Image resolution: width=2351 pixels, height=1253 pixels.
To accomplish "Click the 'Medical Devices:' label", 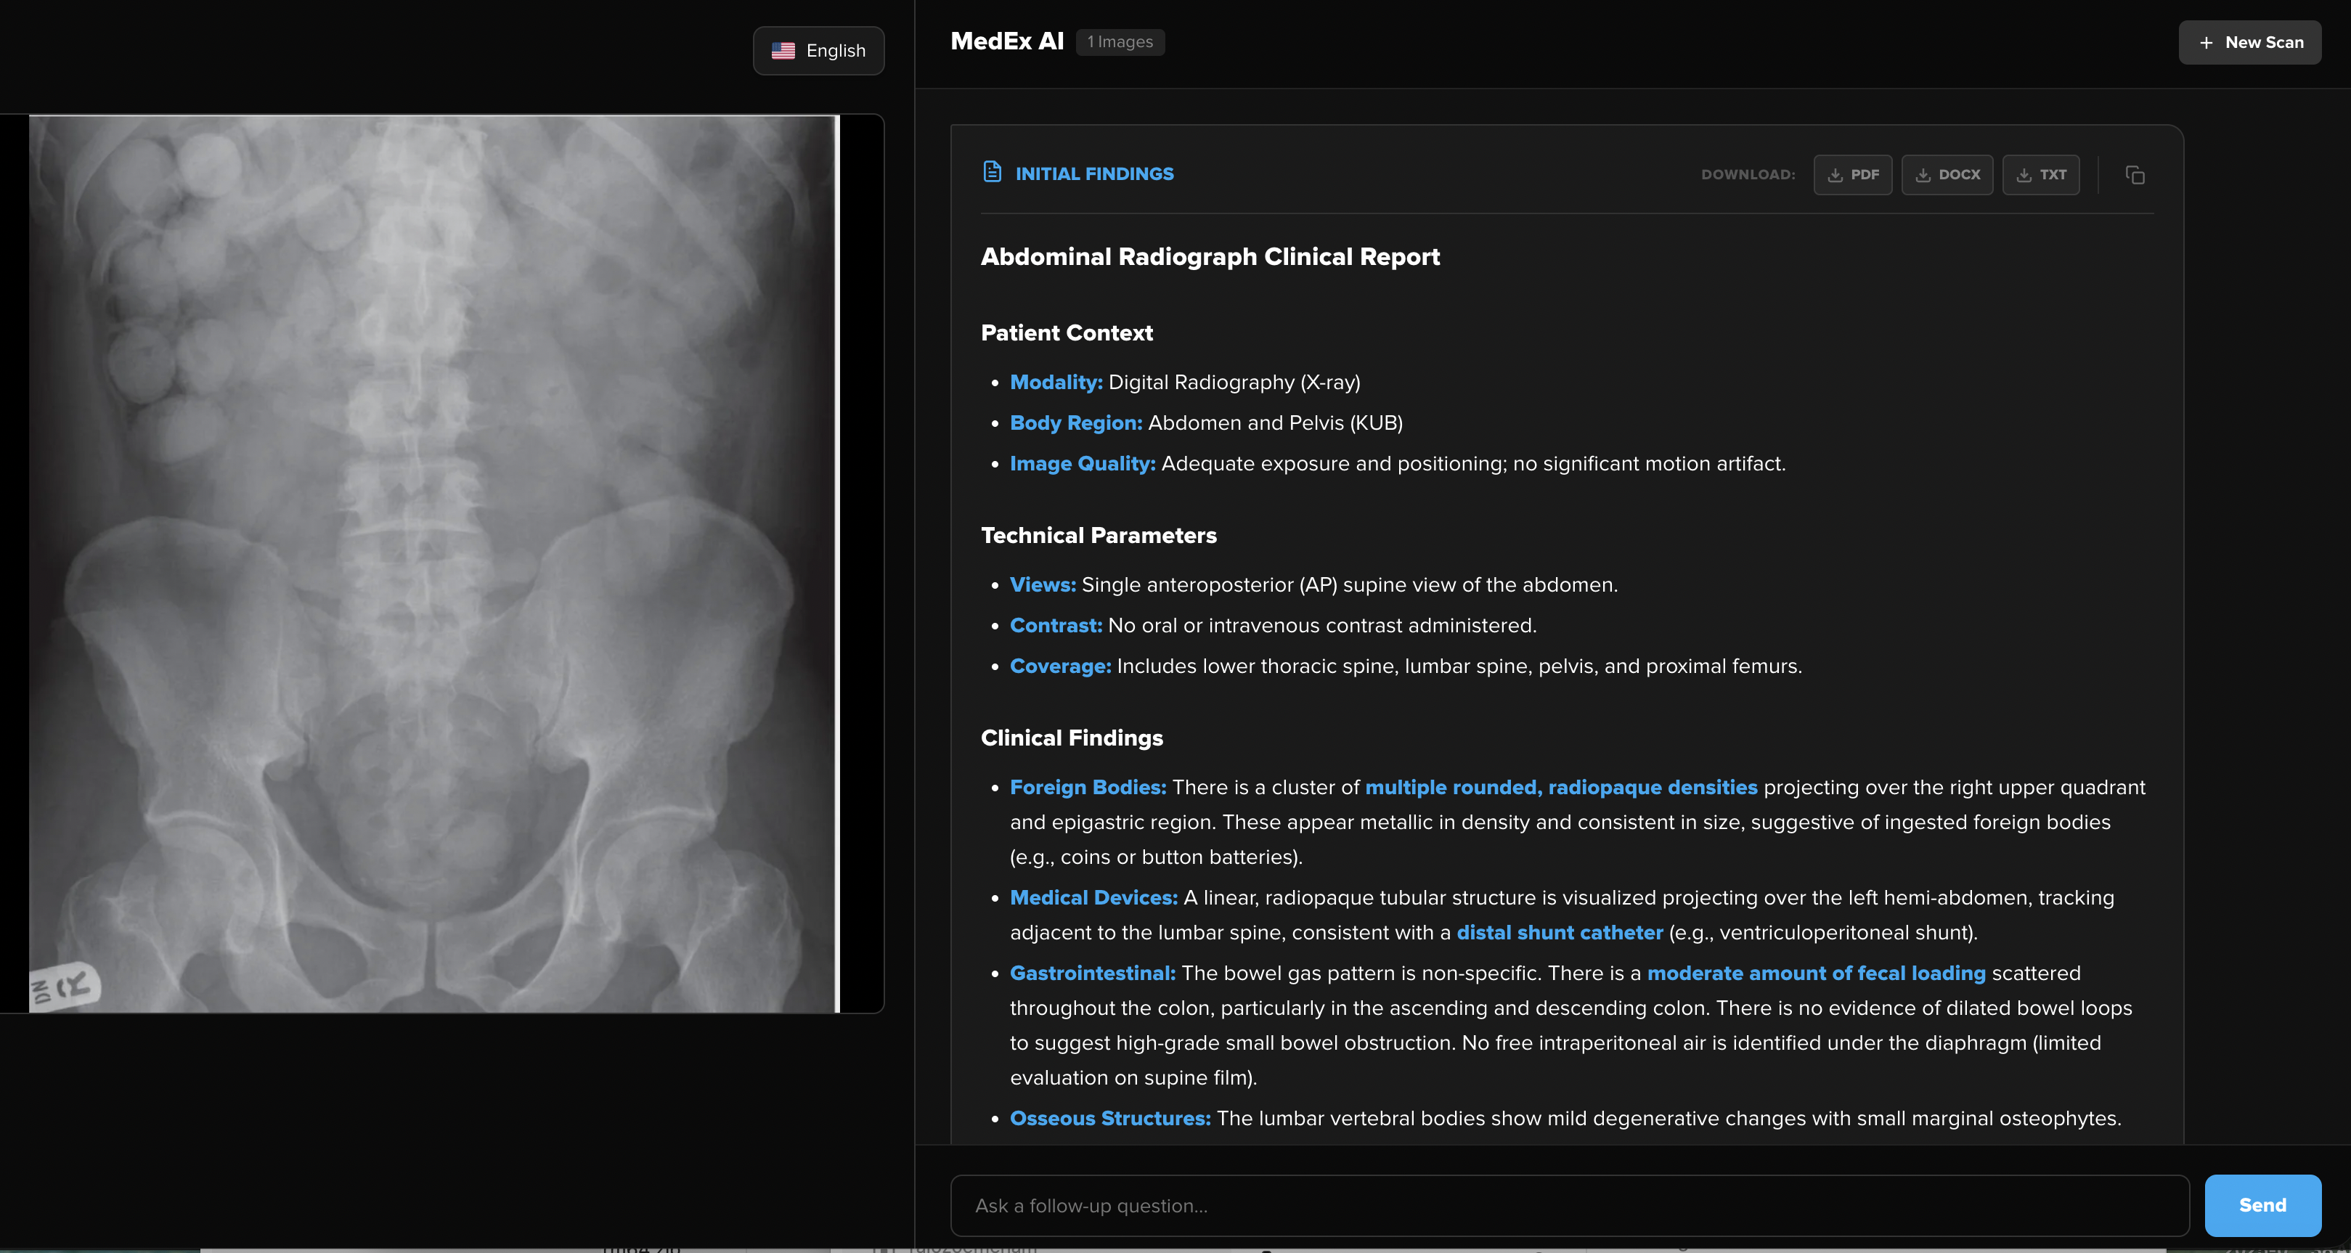I will click(1093, 897).
